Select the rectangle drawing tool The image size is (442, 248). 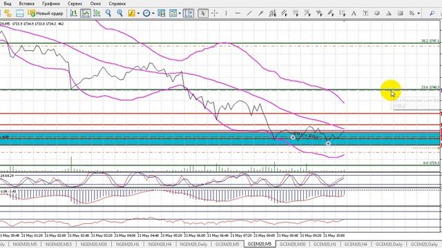[x=401, y=13]
